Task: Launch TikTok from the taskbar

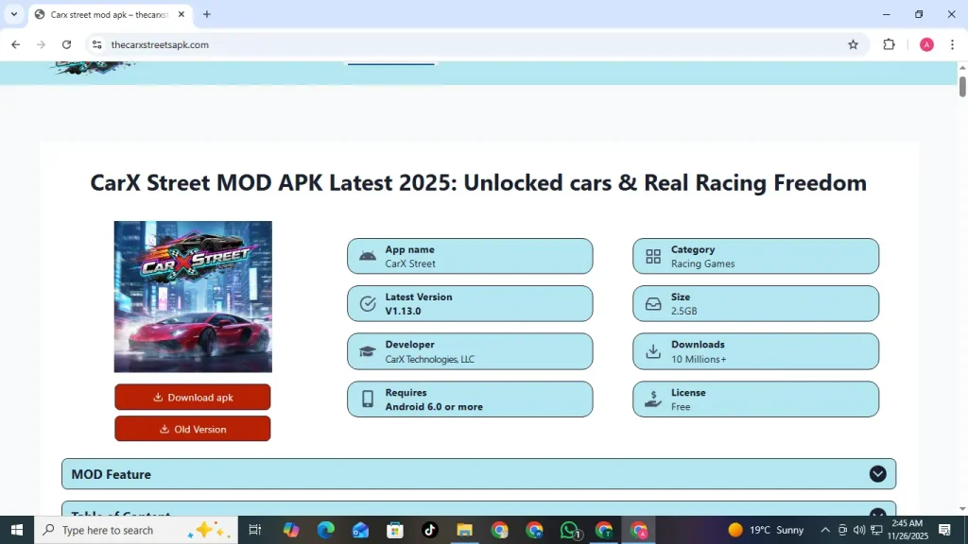Action: [430, 530]
